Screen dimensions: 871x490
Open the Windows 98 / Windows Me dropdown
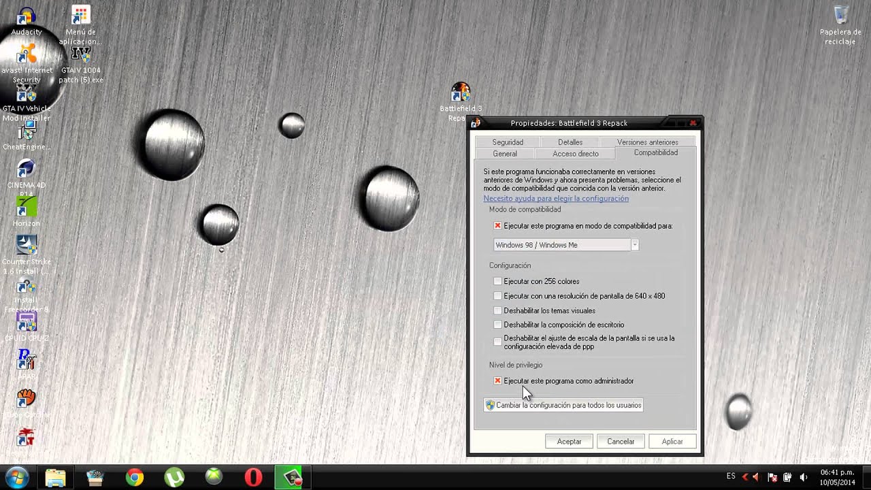point(566,245)
